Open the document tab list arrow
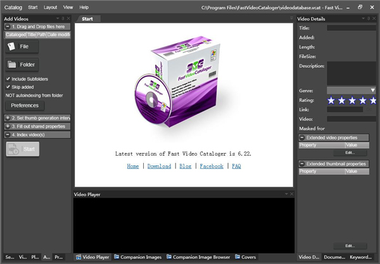Image resolution: width=380 pixels, height=264 pixels. tap(291, 18)
